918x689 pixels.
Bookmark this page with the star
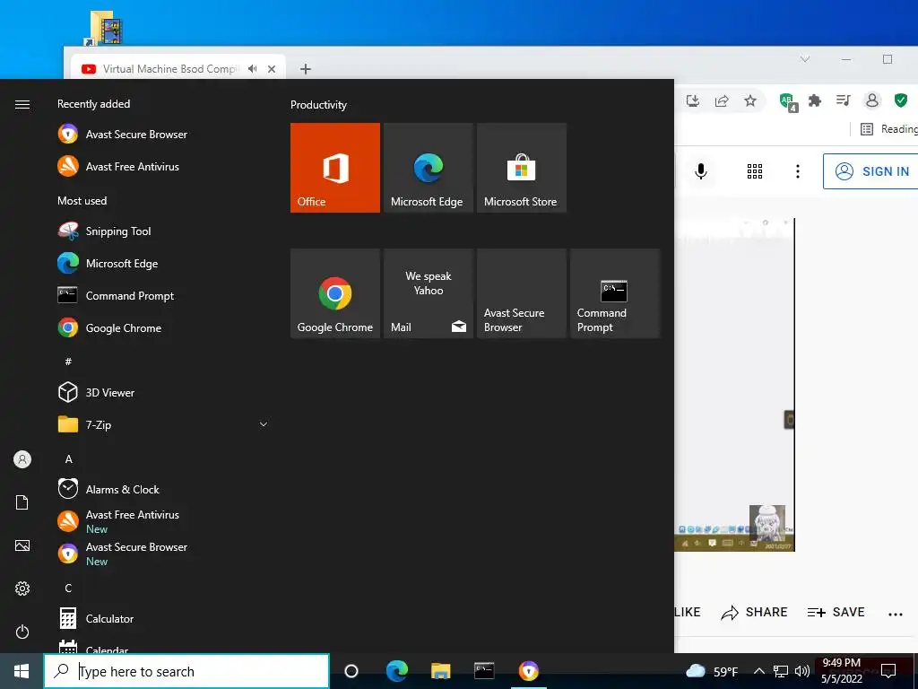(750, 100)
